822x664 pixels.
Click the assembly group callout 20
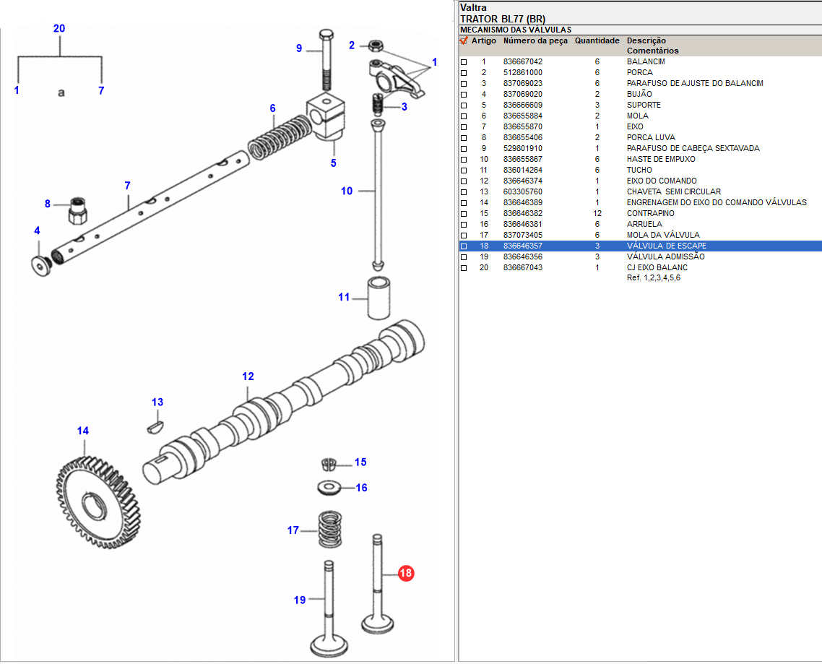59,29
